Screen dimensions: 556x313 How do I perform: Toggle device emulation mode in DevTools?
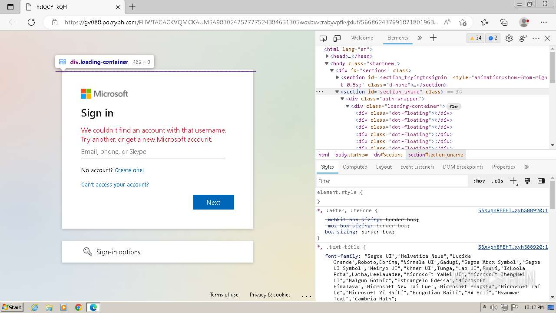[x=337, y=38]
